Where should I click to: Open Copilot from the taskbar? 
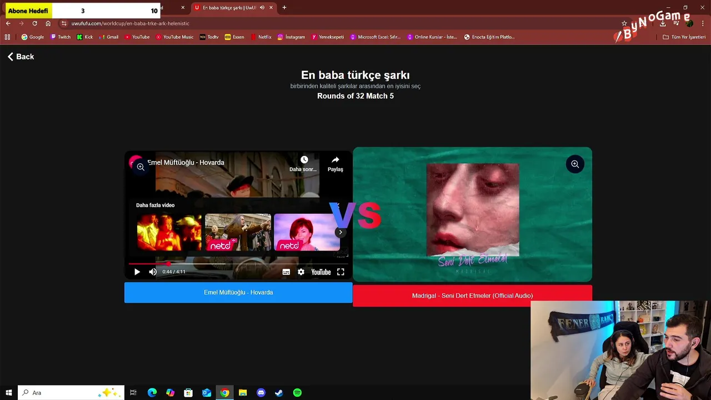pos(171,393)
